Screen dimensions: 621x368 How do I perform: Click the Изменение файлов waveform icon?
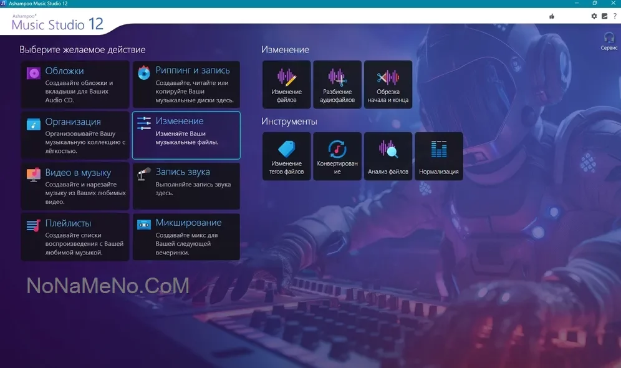[x=286, y=78]
